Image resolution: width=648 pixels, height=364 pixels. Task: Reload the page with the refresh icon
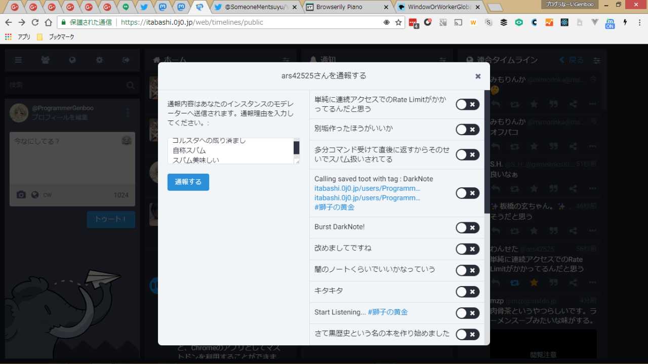coord(35,22)
